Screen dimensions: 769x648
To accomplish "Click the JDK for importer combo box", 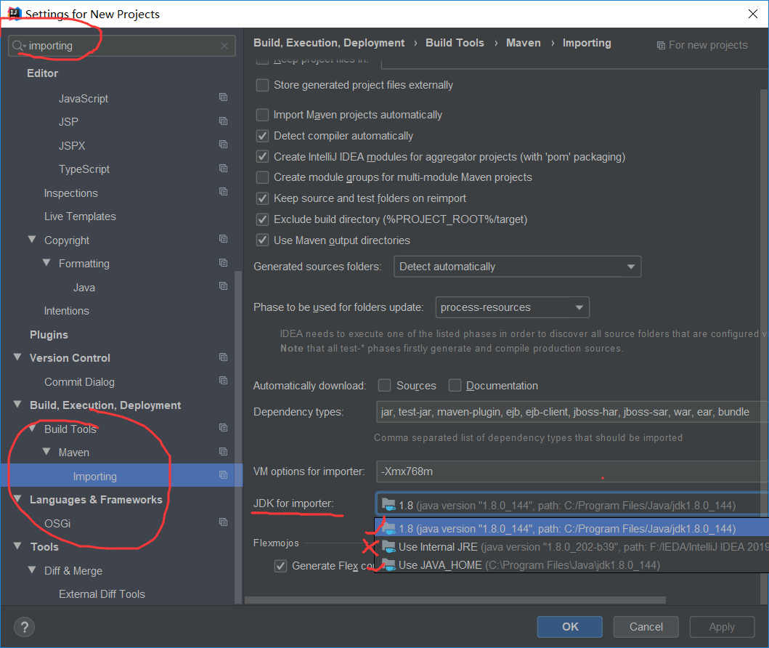I will 571,505.
